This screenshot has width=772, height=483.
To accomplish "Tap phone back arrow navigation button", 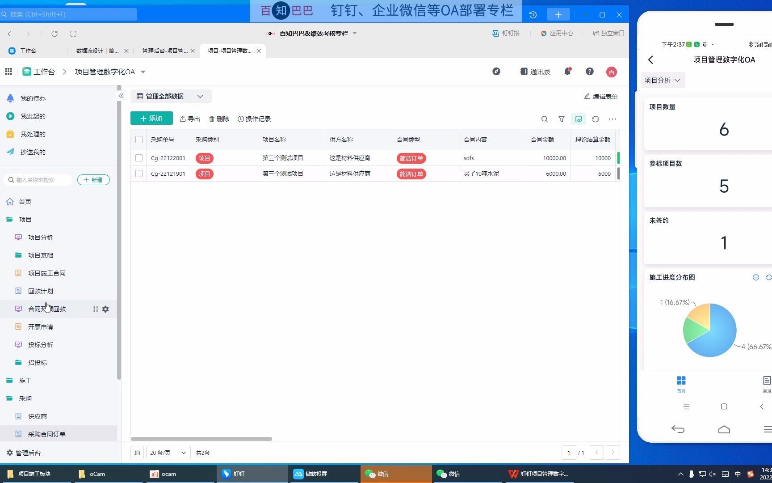I will (678, 429).
